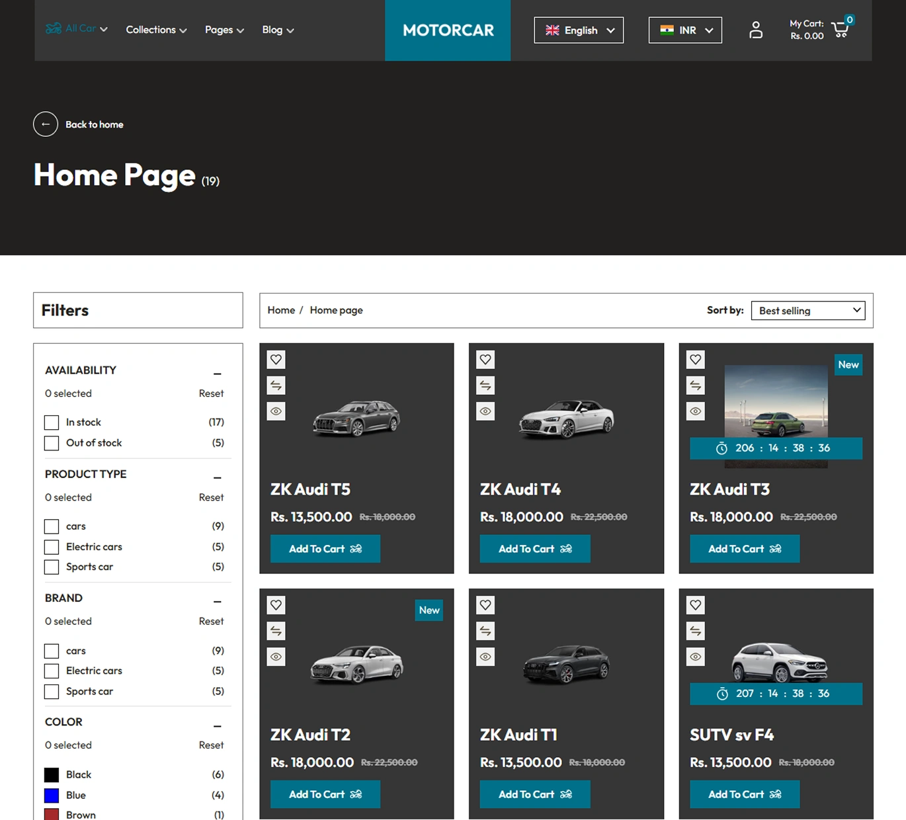Viewport: 906px width, 820px height.
Task: Check Electric cars under Brand
Action: coord(52,671)
